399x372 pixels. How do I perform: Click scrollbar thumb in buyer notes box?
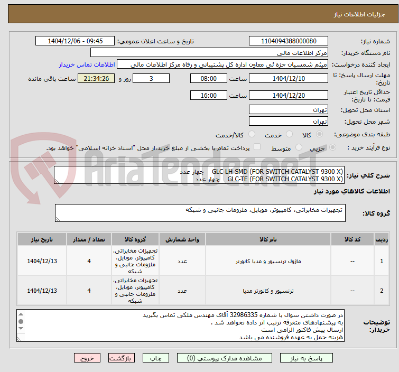pos(21,321)
